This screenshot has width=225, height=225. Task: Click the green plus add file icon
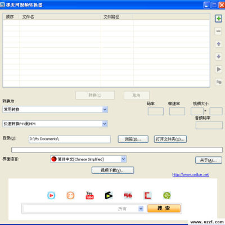coord(218,19)
